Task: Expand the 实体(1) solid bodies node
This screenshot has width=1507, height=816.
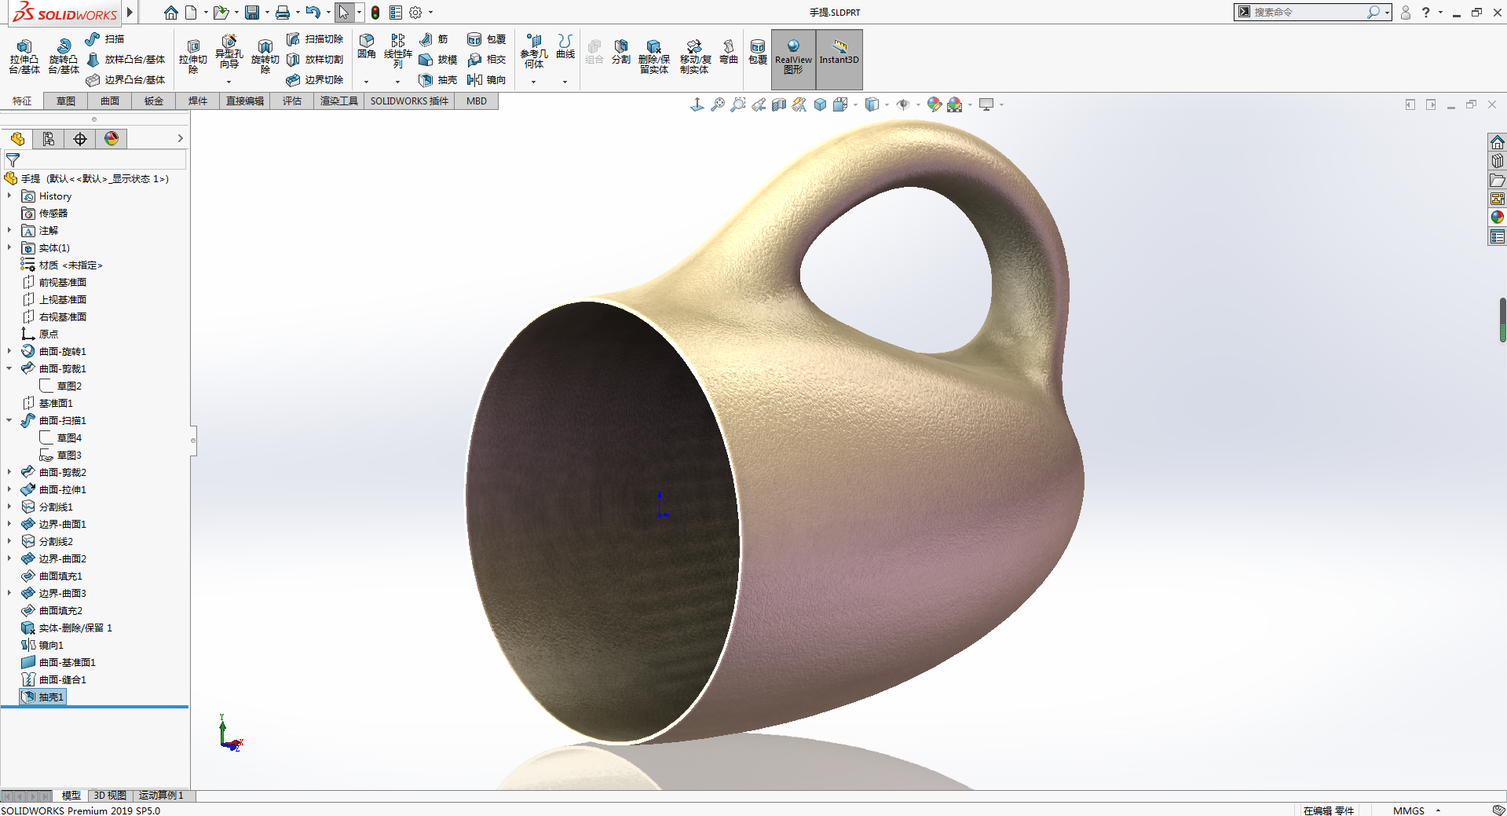Action: (9, 247)
